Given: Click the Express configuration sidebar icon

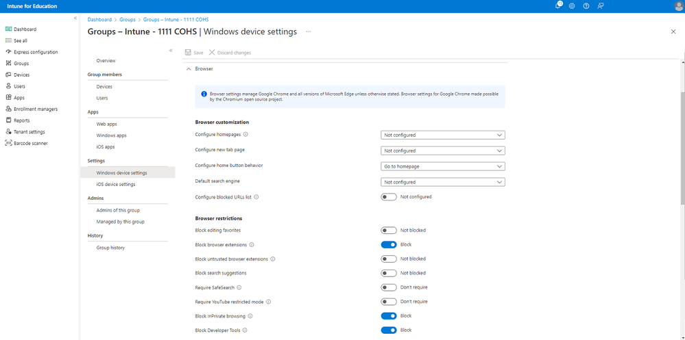Looking at the screenshot, I should 8,52.
